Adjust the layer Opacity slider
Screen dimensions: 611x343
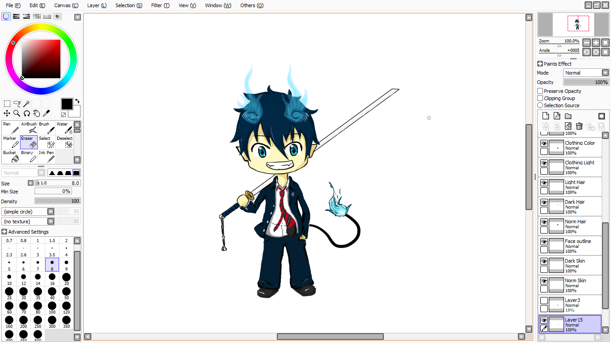point(586,82)
